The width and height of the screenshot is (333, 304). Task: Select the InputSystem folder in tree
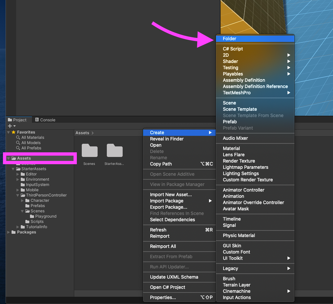pos(37,185)
